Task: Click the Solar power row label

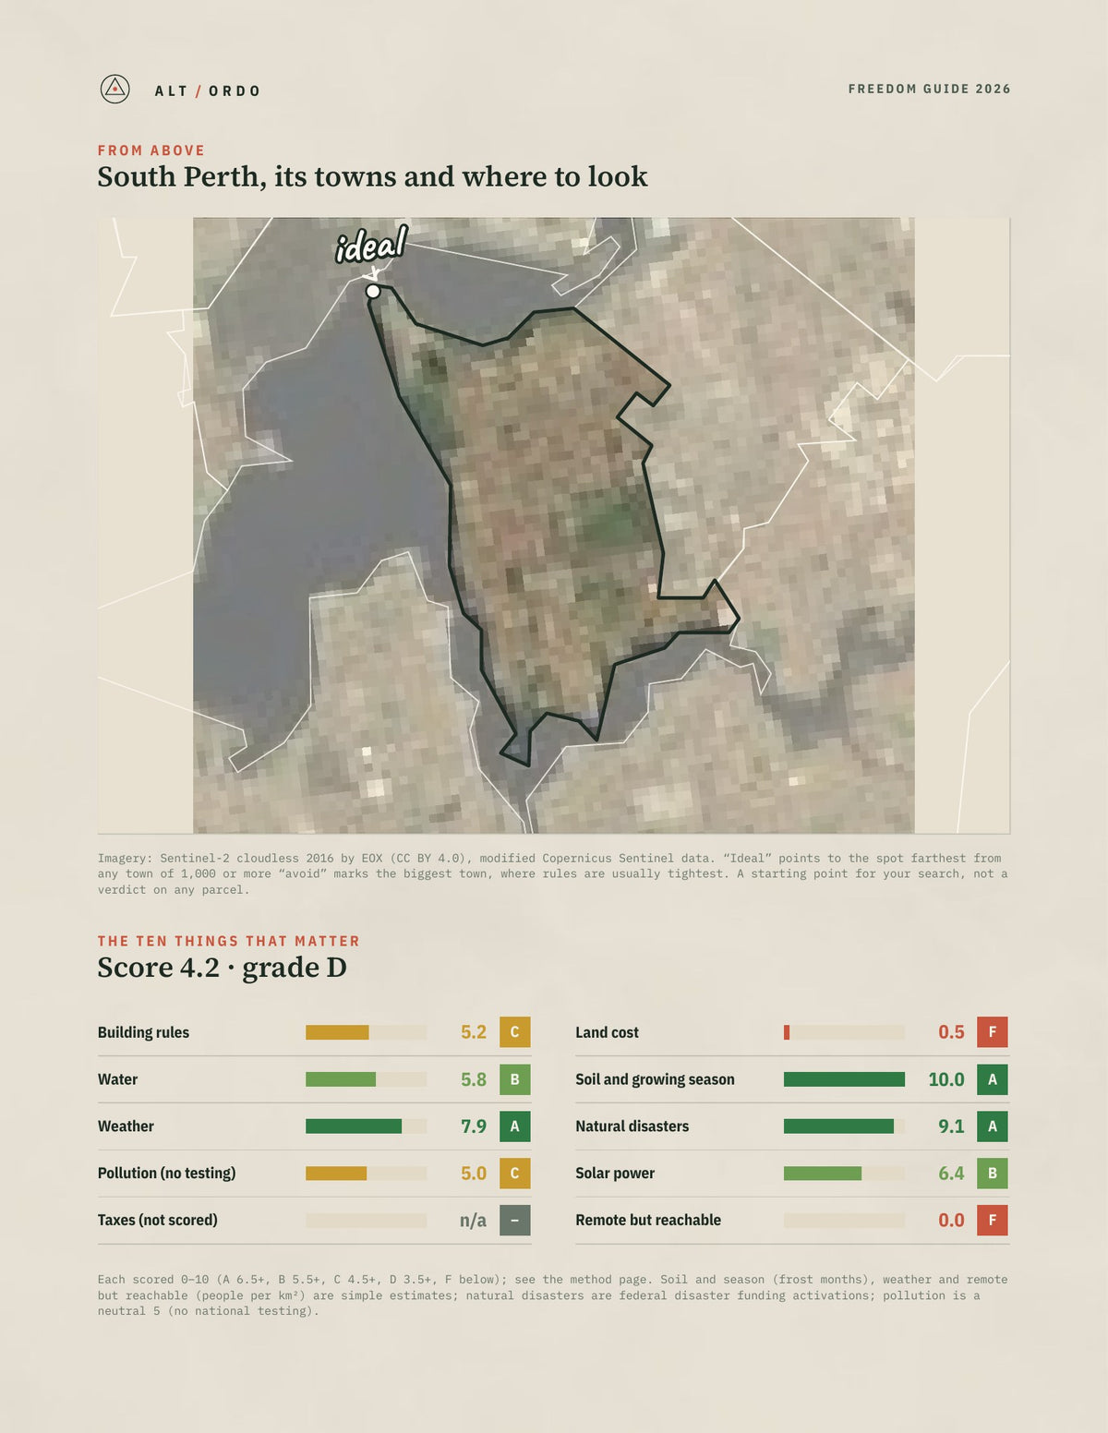Action: click(615, 1174)
